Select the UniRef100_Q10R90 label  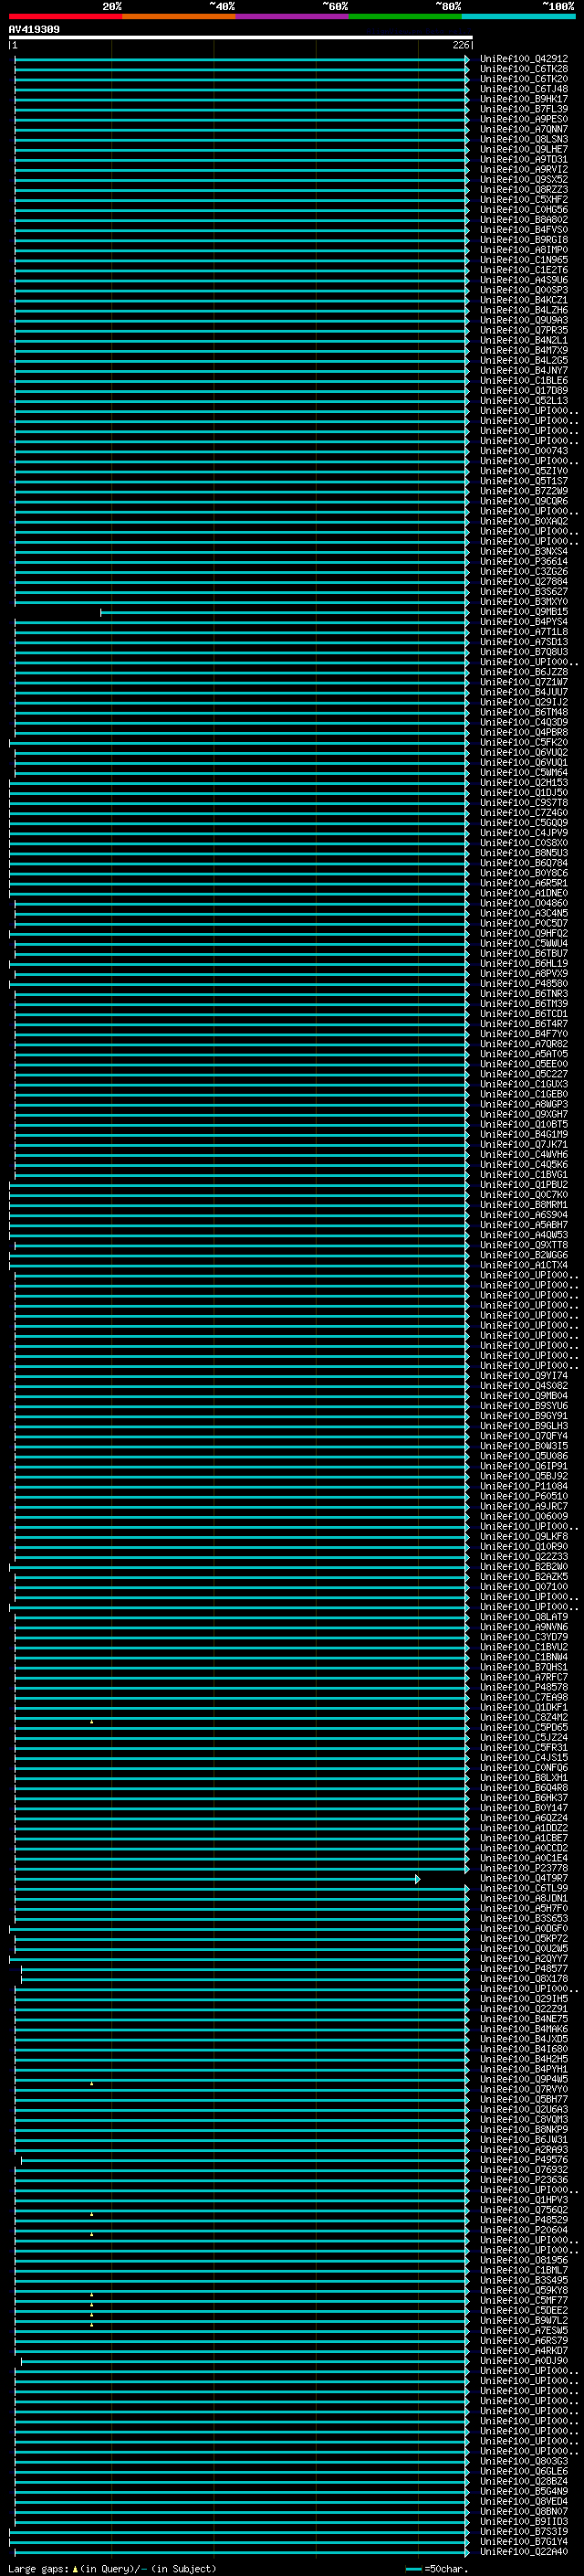pos(524,1546)
